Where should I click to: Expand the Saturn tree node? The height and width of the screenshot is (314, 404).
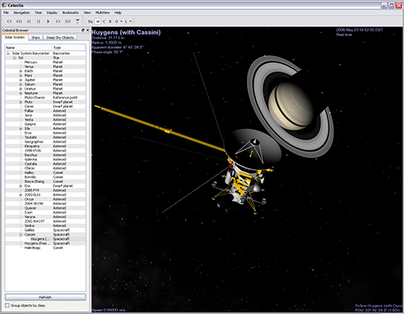click(x=21, y=84)
